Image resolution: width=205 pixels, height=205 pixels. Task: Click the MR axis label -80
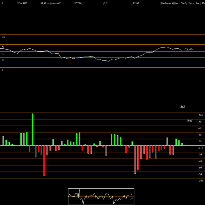pyautogui.click(x=200, y=174)
